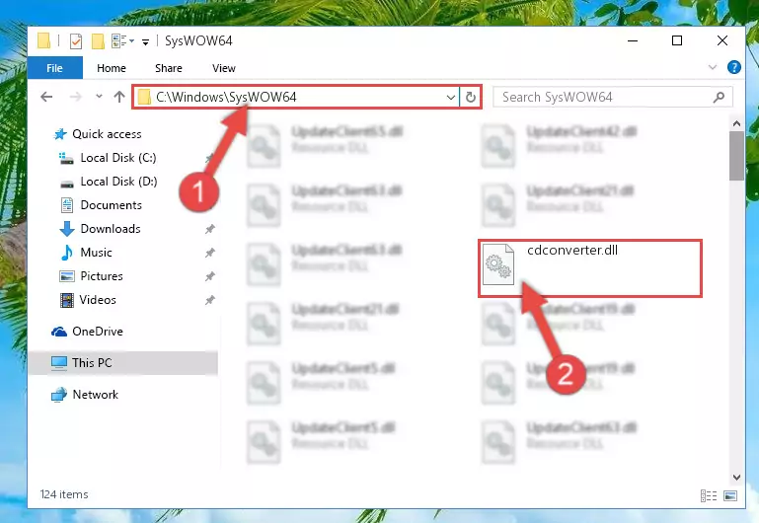The width and height of the screenshot is (759, 523).
Task: Click the scrollbar down arrow
Action: (736, 478)
